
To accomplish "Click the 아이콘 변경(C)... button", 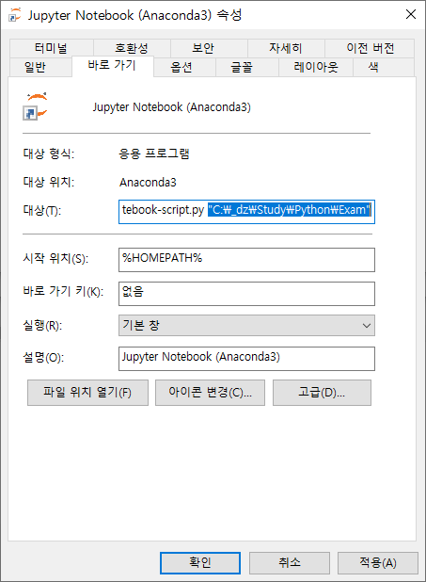I will point(210,393).
